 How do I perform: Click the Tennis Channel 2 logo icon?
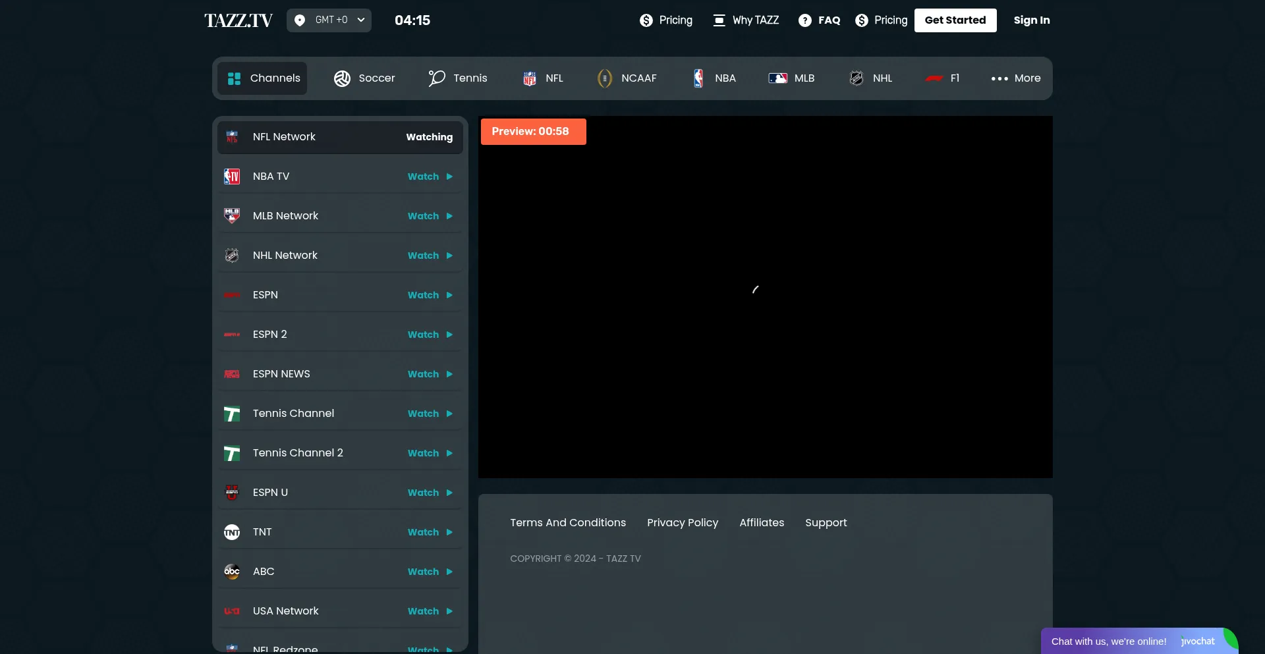pyautogui.click(x=232, y=453)
